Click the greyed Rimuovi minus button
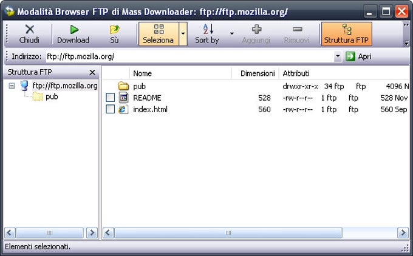413x256 pixels. [297, 34]
